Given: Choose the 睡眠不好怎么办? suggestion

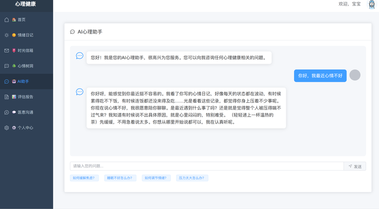Looking at the screenshot, I should click(x=120, y=178).
